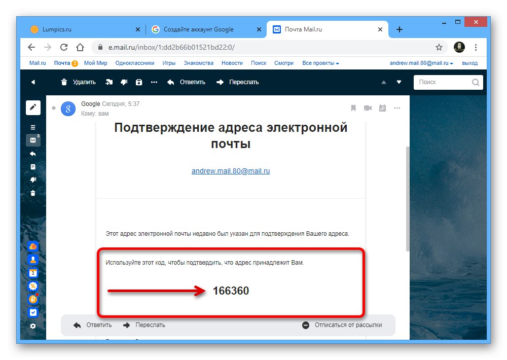The image size is (507, 360).
Task: Go to previous message up arrow
Action: tap(384, 82)
